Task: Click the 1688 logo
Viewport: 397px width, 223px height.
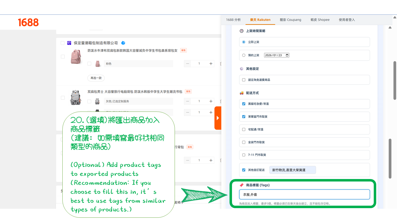Action: [28, 22]
